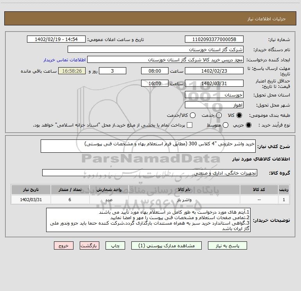Image resolution: width=301 pixels, height=291 pixels.
Task: Click price validity date field 1402/03/31
Action: [214, 83]
